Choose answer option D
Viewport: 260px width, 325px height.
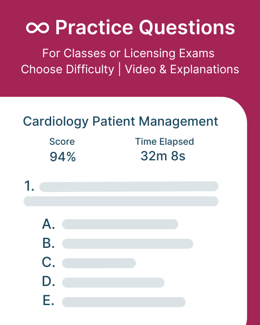49,282
